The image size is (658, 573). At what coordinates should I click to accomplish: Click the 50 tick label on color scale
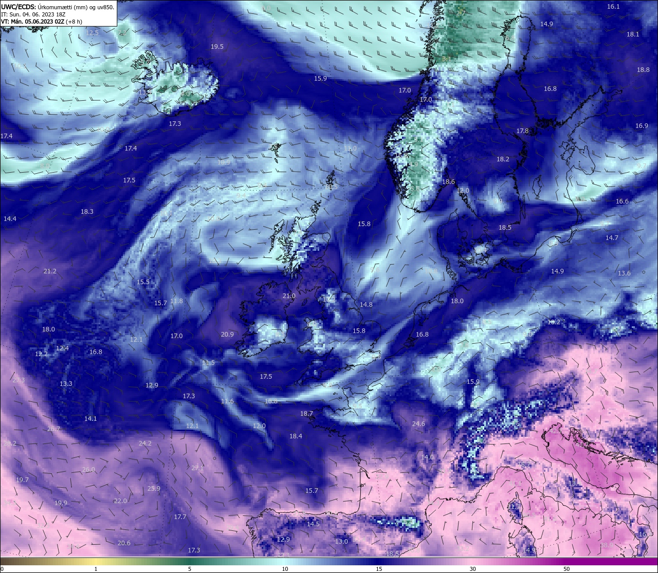(x=566, y=569)
